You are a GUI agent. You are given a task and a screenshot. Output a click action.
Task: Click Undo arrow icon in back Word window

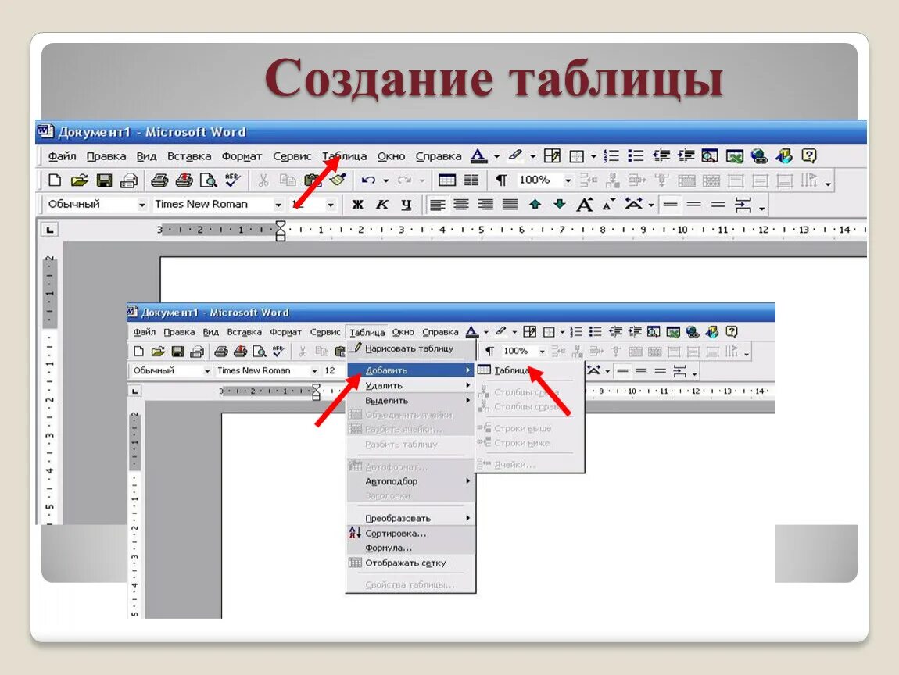point(368,180)
